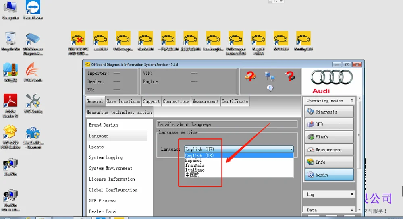
Task: Select Brand Design in settings list
Action: (x=117, y=125)
